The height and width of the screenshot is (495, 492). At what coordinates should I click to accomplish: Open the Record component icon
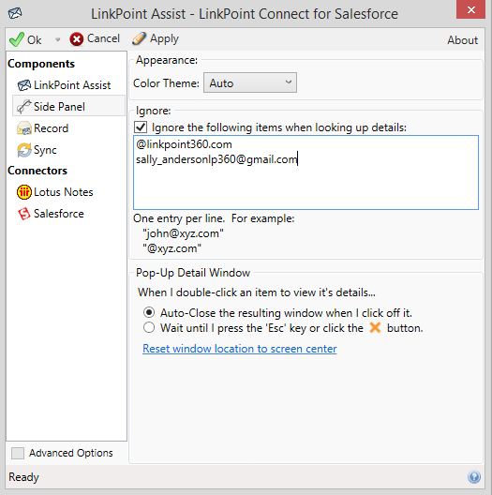click(24, 128)
